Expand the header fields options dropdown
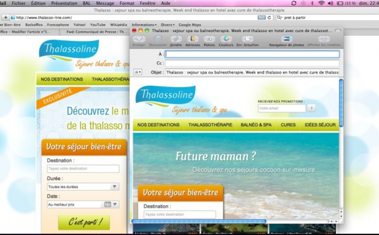The height and width of the screenshot is (235, 379). (138, 72)
